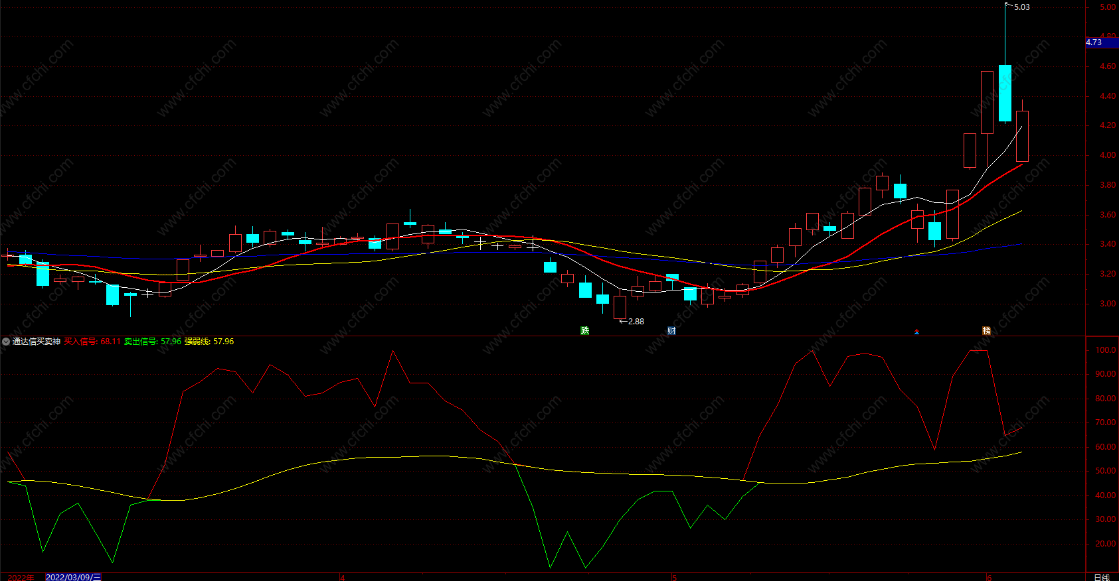Click the 3.00 price axis label

(x=1108, y=304)
